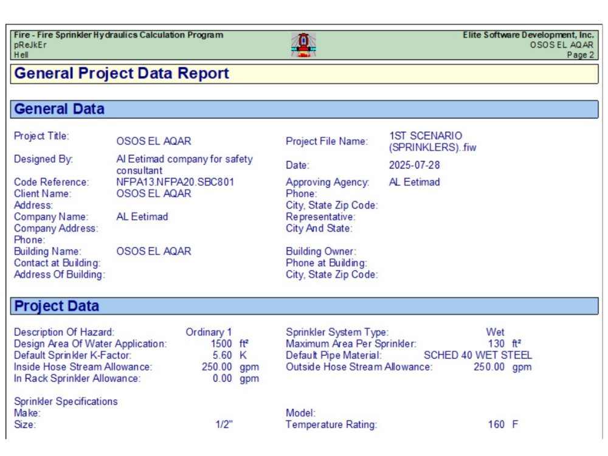Click the 'Address Of Building:' label
The width and height of the screenshot is (608, 456).
click(60, 275)
